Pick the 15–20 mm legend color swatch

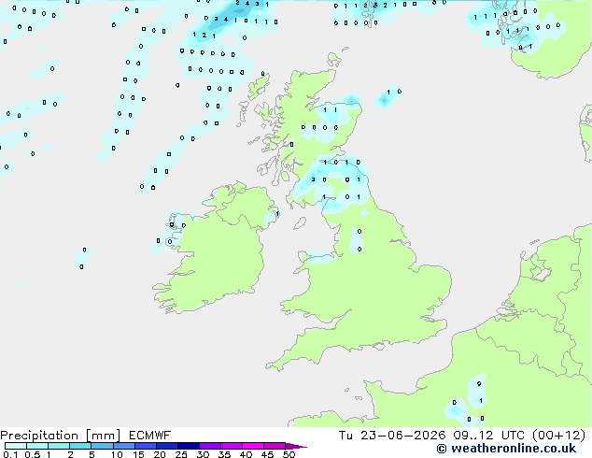145,446
